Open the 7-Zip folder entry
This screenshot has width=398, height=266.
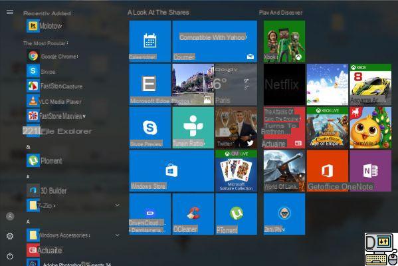coord(41,205)
